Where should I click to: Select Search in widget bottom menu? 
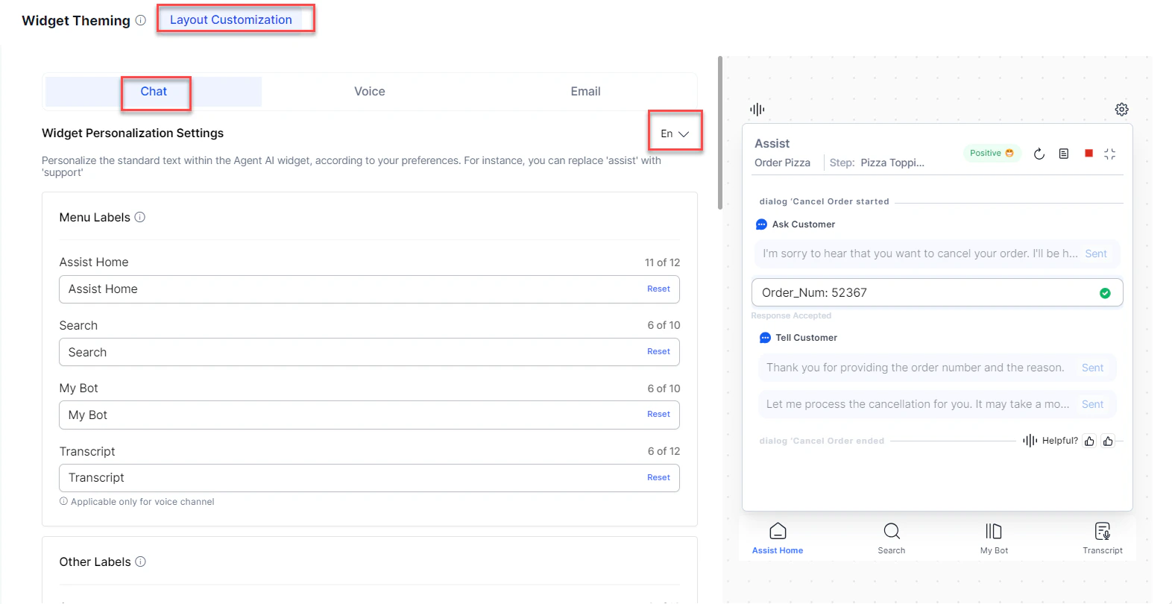(892, 538)
